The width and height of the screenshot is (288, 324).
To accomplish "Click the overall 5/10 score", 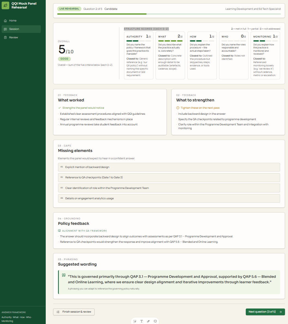I will pyautogui.click(x=66, y=49).
